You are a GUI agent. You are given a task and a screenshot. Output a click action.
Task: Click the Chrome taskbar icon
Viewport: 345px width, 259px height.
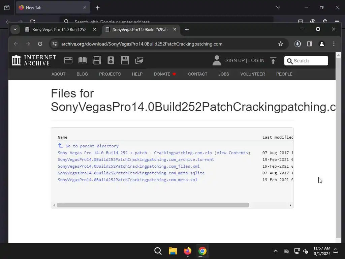coord(202,251)
